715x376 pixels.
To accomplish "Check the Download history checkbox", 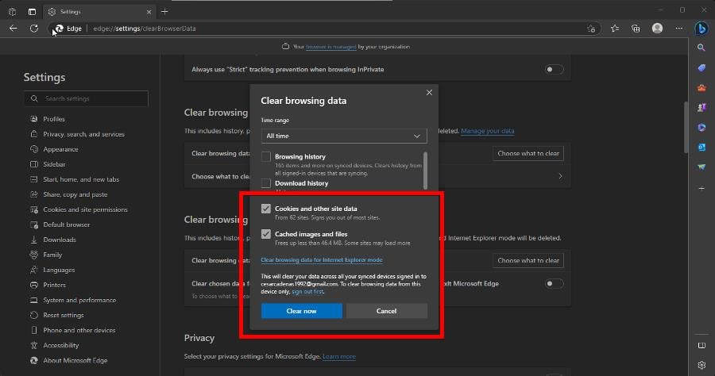I will coord(266,183).
